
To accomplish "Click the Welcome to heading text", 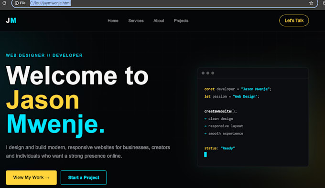I will [x=77, y=76].
